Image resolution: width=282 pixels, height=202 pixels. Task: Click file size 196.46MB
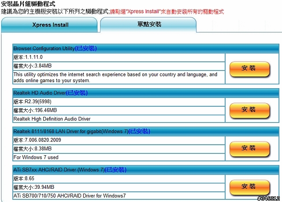pyautogui.click(x=45, y=110)
